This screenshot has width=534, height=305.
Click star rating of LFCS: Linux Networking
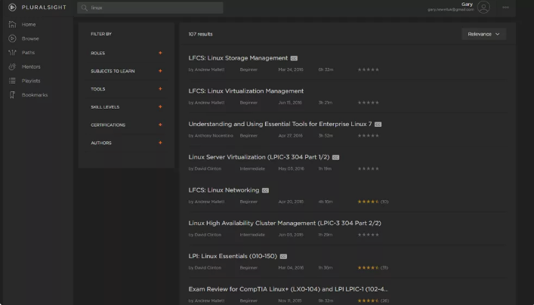[368, 202]
